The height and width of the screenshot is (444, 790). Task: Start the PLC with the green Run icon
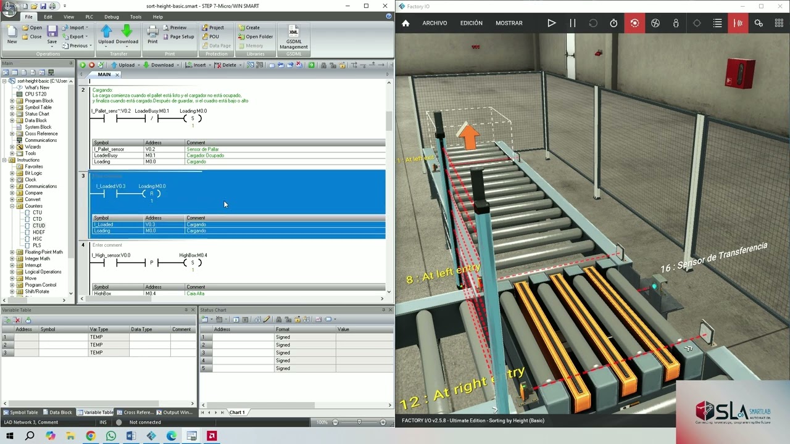[x=83, y=65]
